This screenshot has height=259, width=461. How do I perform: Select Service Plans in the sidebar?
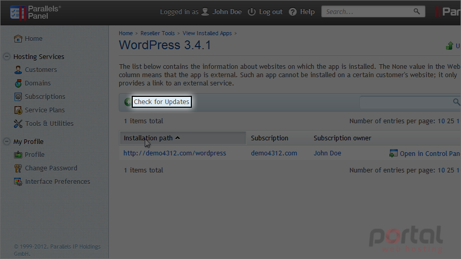(45, 110)
